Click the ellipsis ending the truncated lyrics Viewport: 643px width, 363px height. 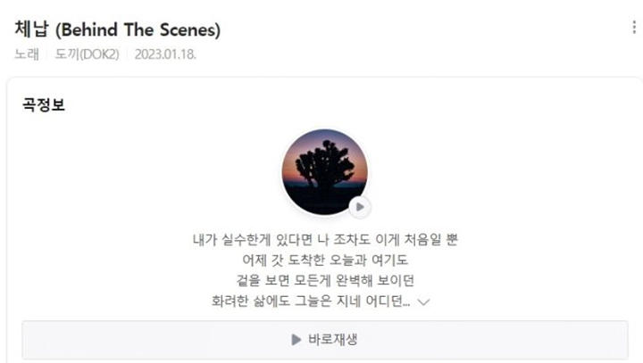point(406,305)
